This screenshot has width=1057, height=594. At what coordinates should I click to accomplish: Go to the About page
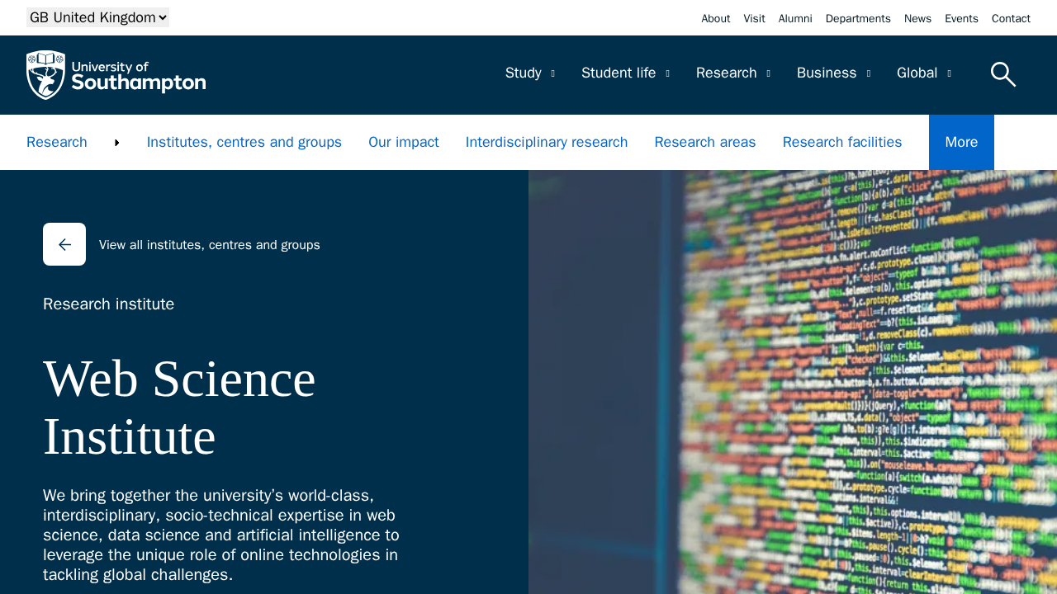tap(716, 18)
